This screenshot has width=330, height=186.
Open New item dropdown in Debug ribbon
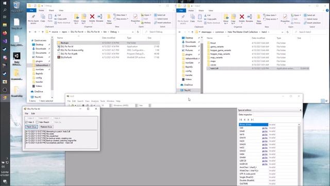pyautogui.click(x=120, y=15)
